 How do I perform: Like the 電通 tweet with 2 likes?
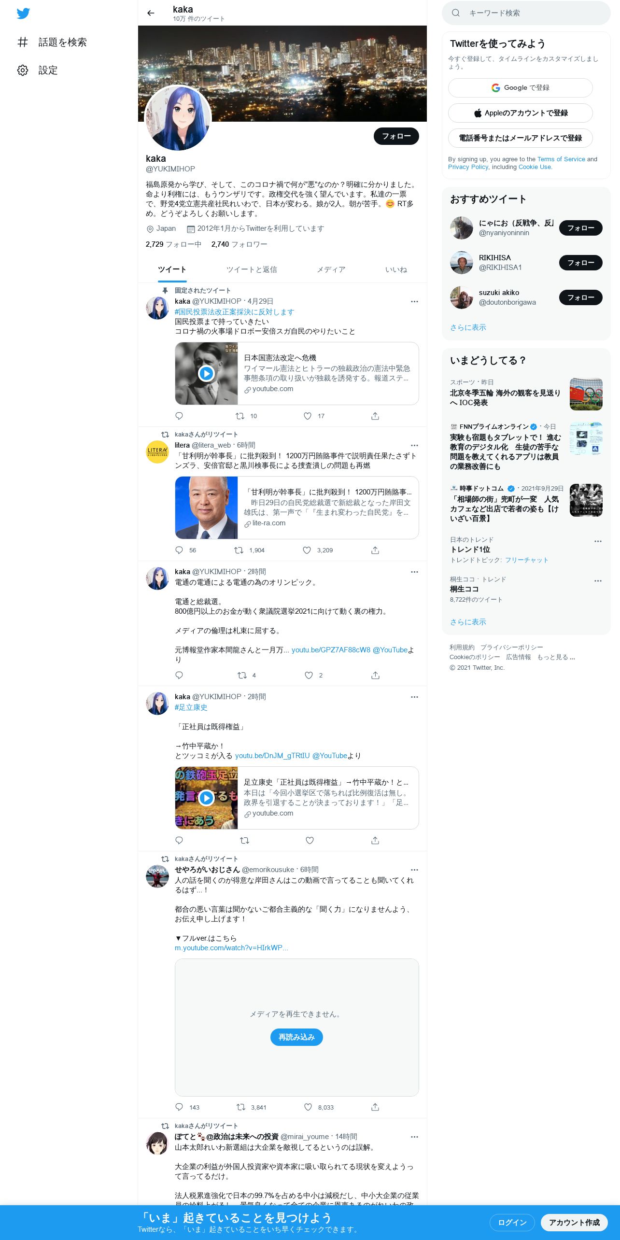click(x=313, y=675)
